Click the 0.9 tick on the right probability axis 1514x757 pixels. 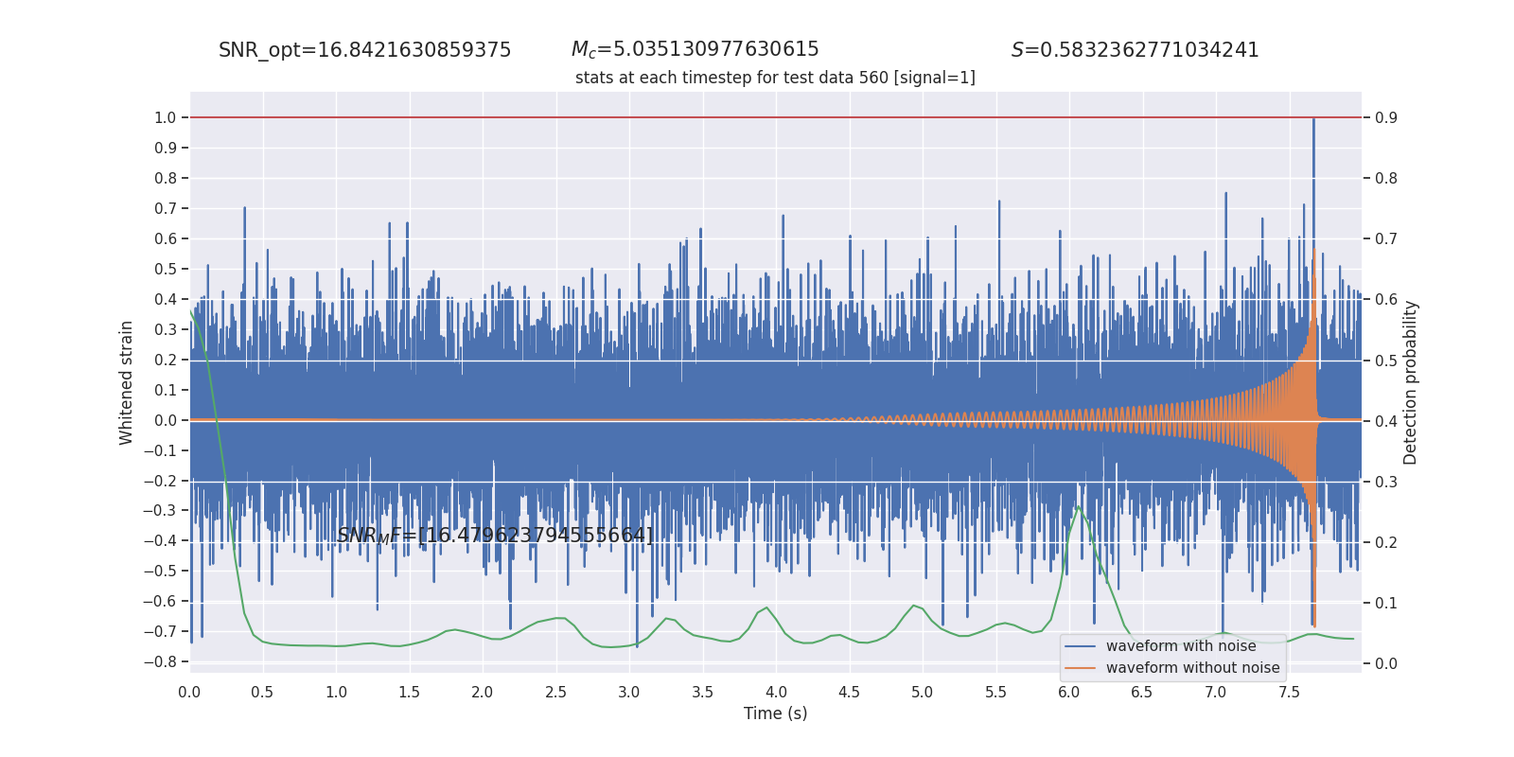click(x=1386, y=117)
